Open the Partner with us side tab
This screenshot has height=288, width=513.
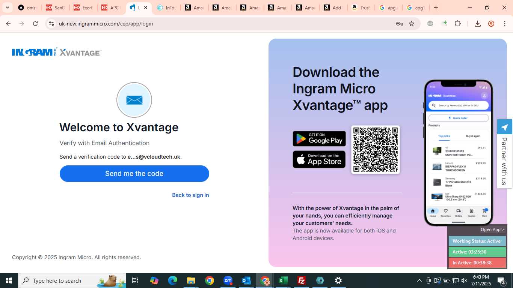pos(505,161)
